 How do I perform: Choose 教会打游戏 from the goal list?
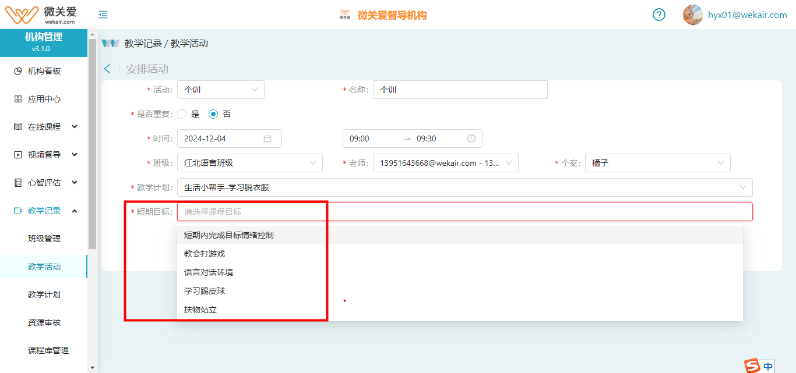tap(205, 254)
